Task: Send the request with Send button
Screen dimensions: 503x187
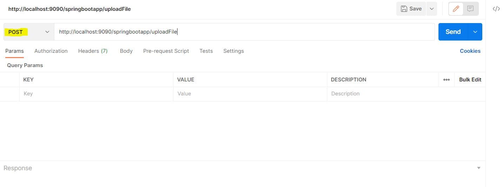Action: coord(453,32)
